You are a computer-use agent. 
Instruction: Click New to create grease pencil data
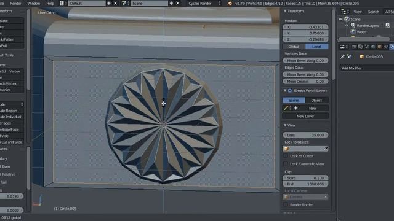point(313,108)
